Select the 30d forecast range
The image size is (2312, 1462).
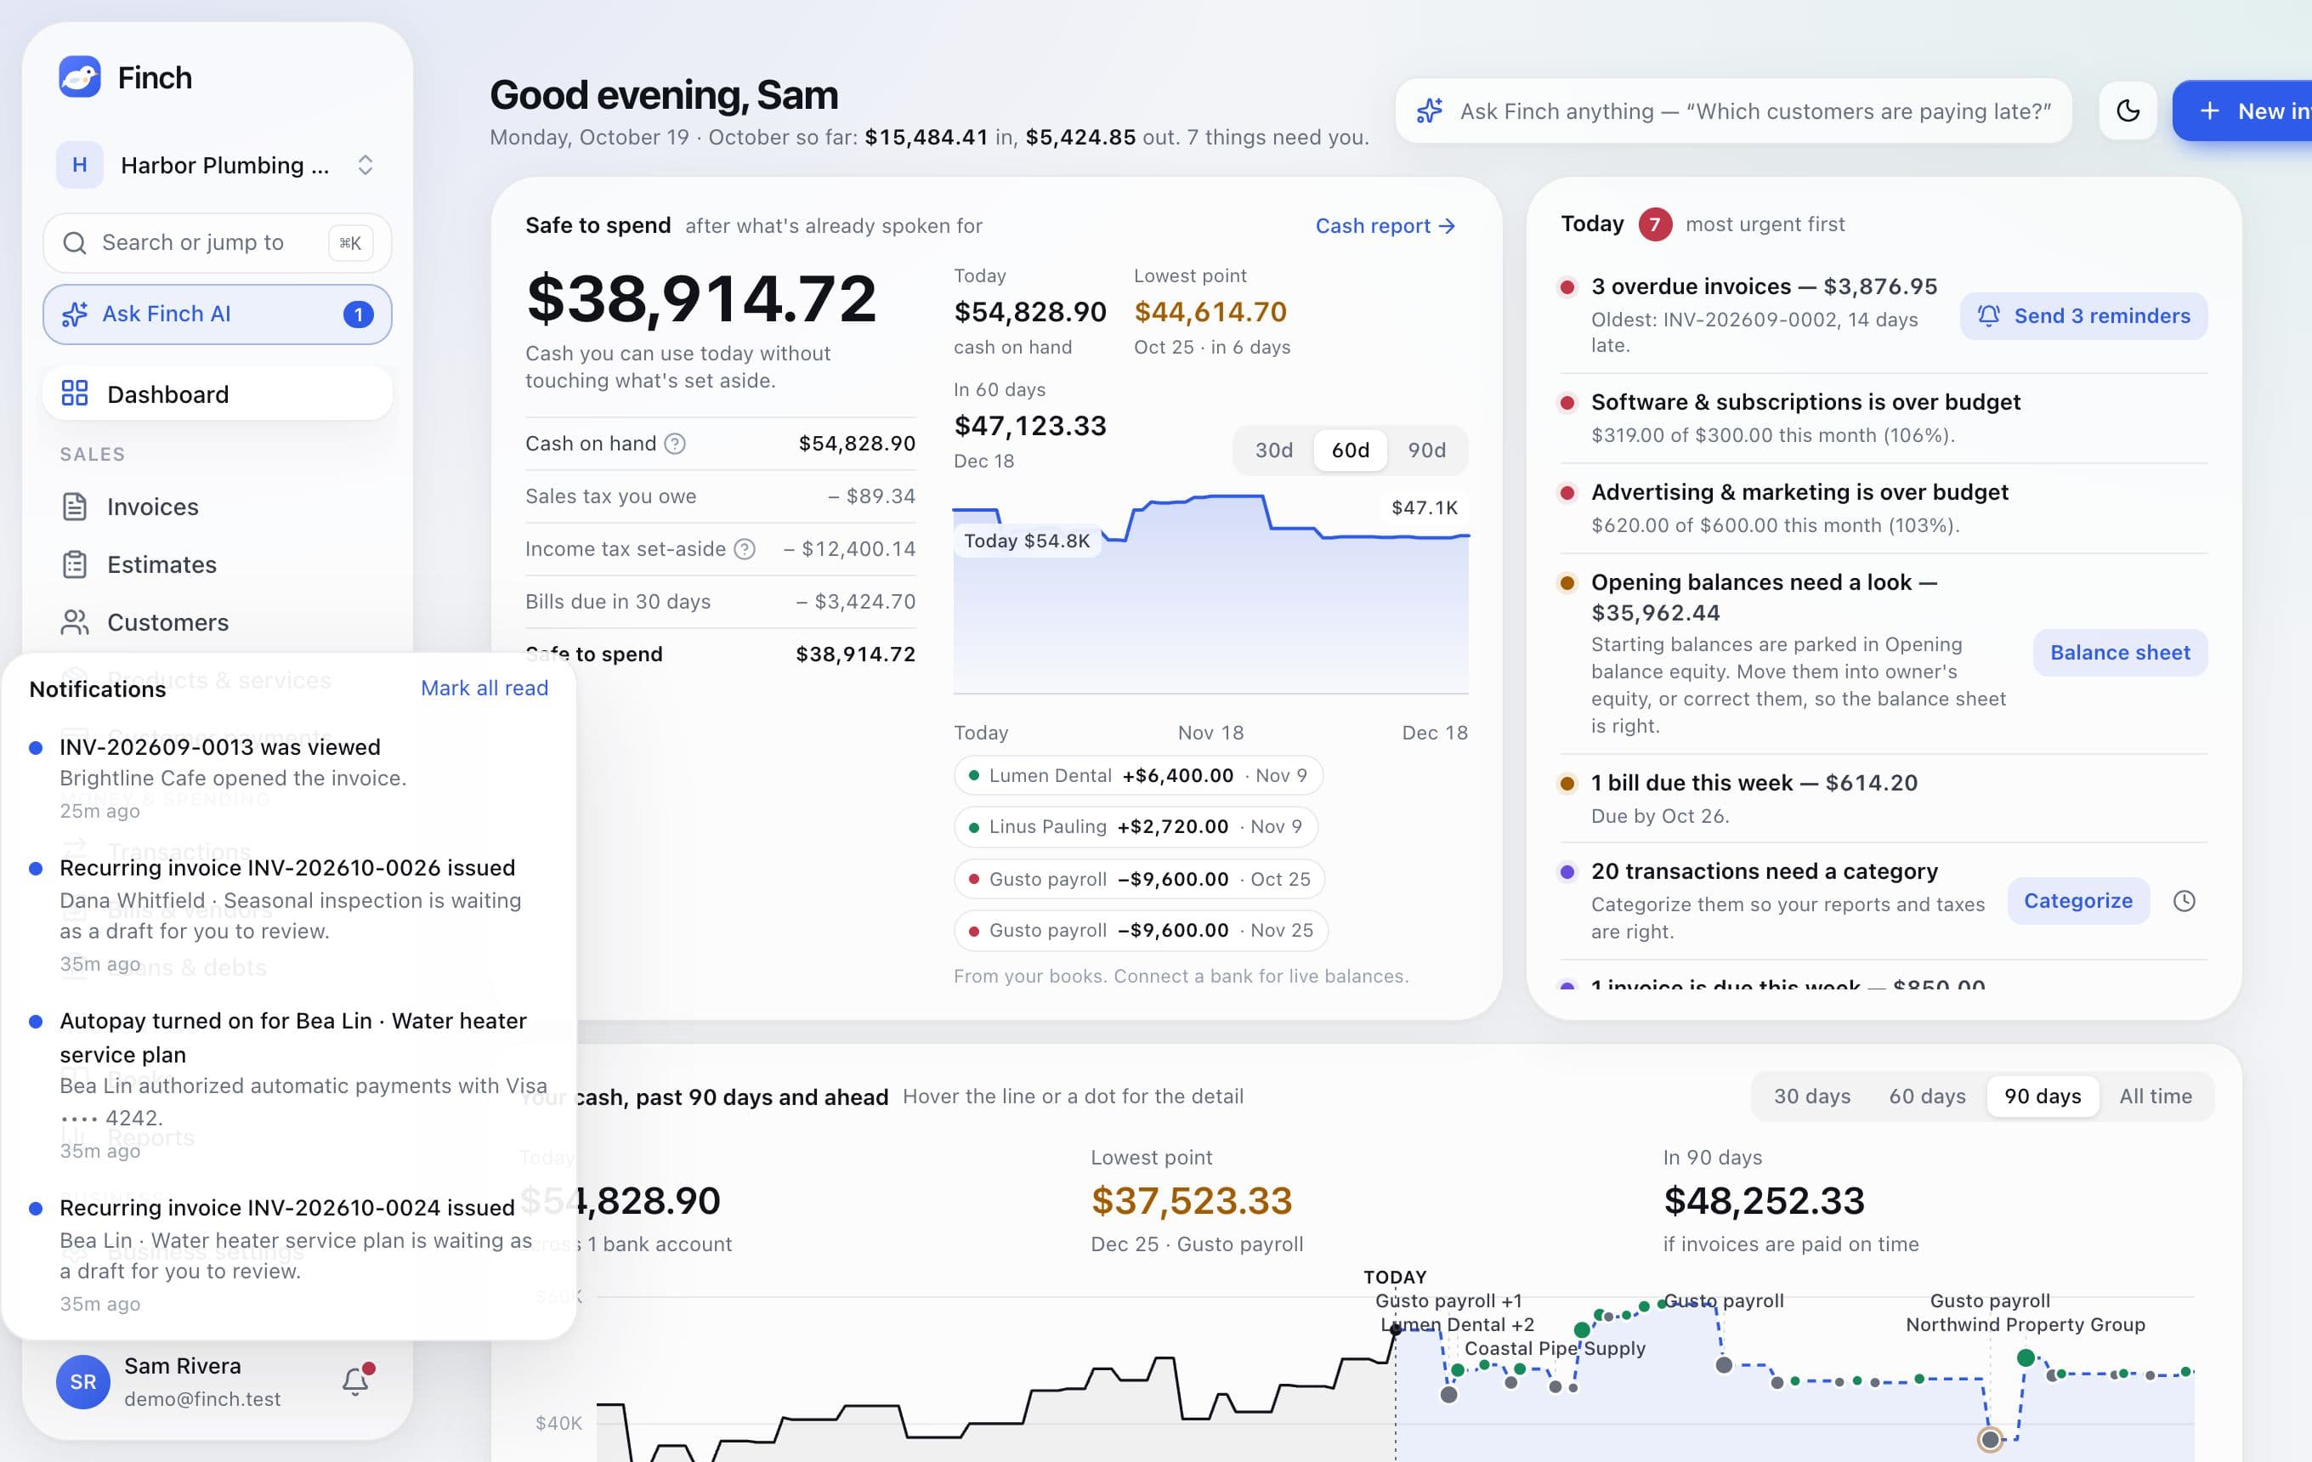[1273, 450]
